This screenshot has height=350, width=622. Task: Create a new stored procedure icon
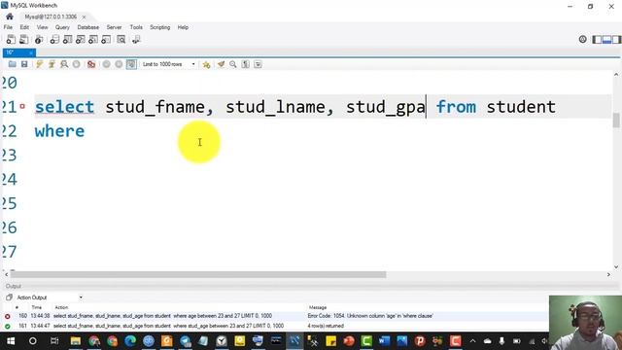click(93, 39)
